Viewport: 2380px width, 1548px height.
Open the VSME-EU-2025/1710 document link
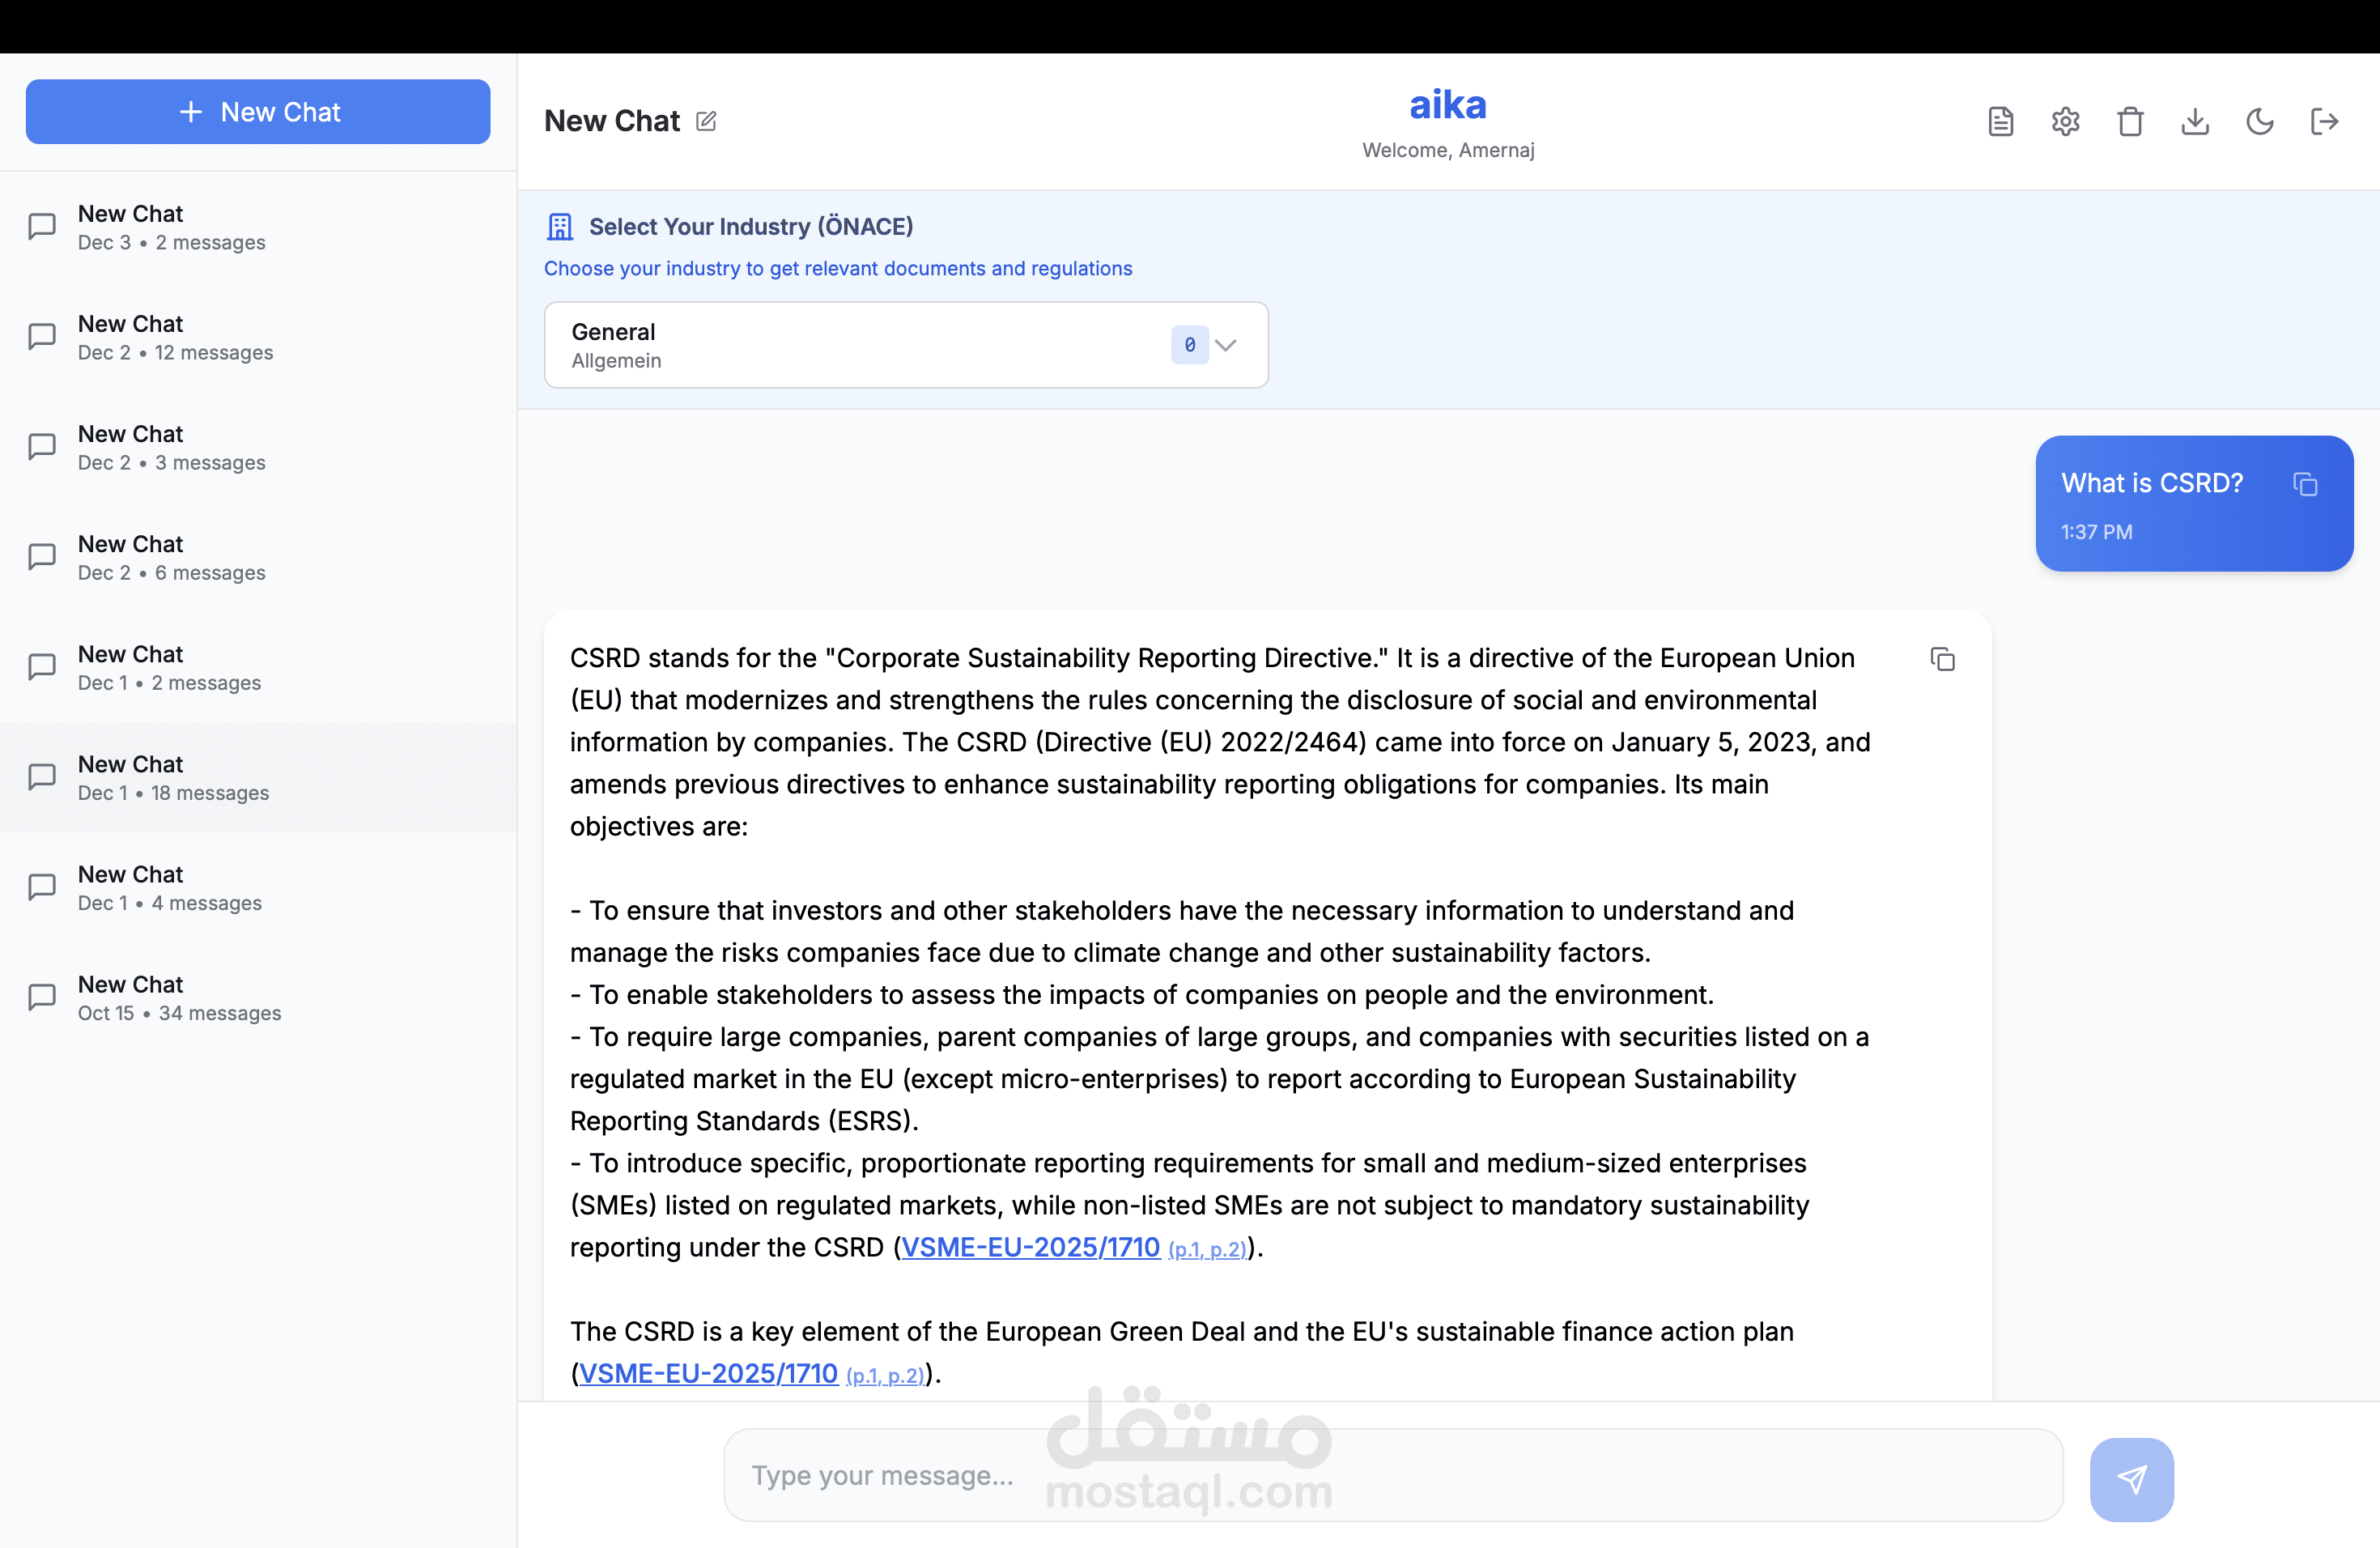point(1028,1247)
